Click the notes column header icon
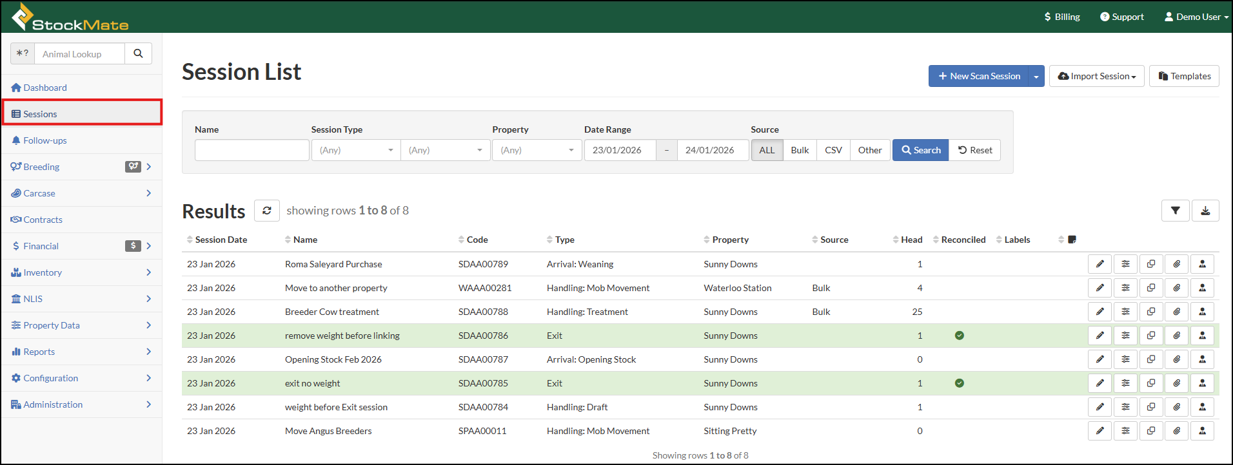1233x465 pixels. [x=1072, y=240]
